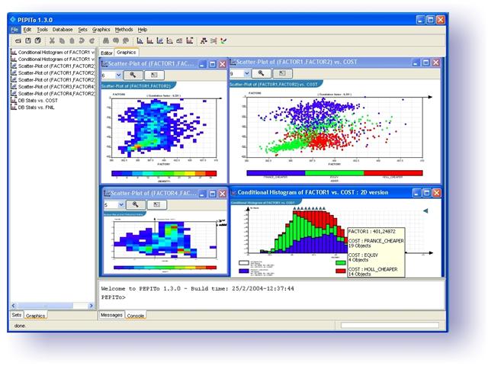Switch to the Editor tab
Screen dimensions: 488x366
107,52
